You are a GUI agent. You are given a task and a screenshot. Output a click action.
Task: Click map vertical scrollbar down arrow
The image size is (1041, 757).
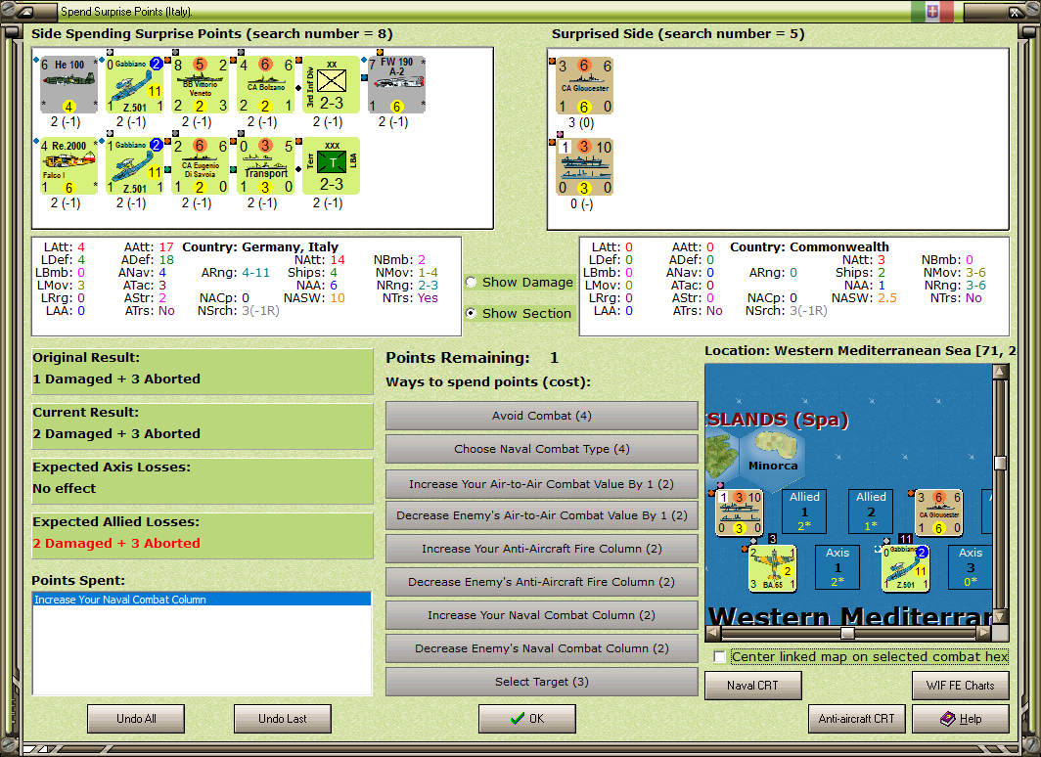point(1000,616)
